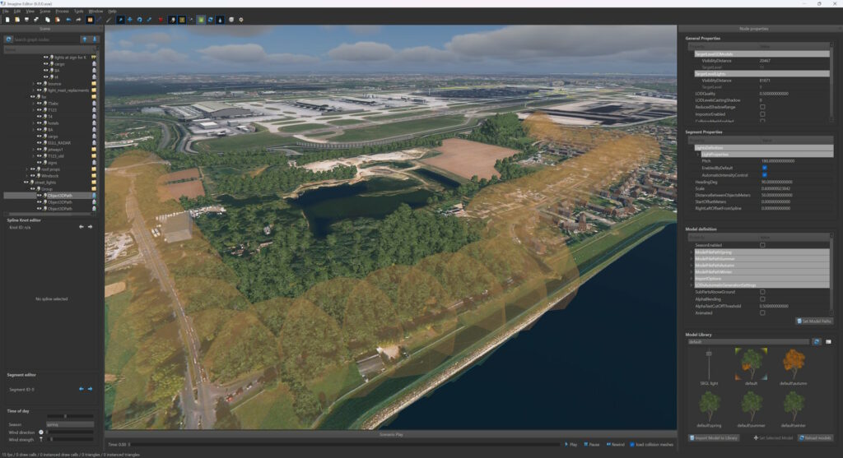Adjust Time of day slider
The width and height of the screenshot is (843, 458).
click(70, 416)
